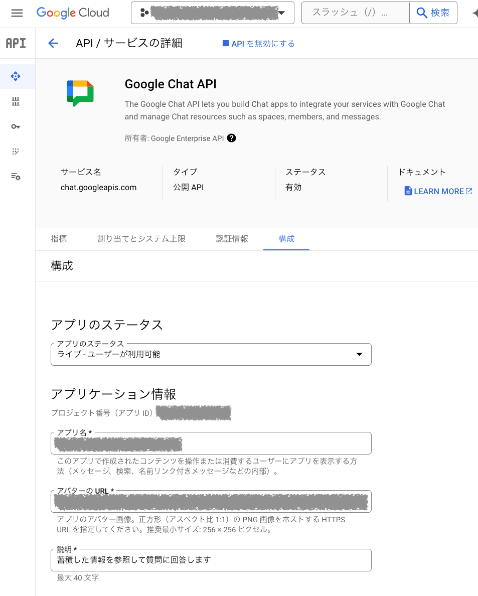This screenshot has height=596, width=478.
Task: Go back with the left arrow
Action: pos(53,43)
